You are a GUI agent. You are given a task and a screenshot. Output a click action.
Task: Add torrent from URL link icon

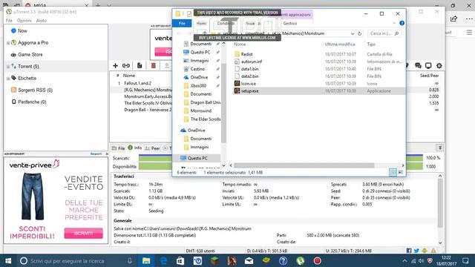tap(126, 65)
